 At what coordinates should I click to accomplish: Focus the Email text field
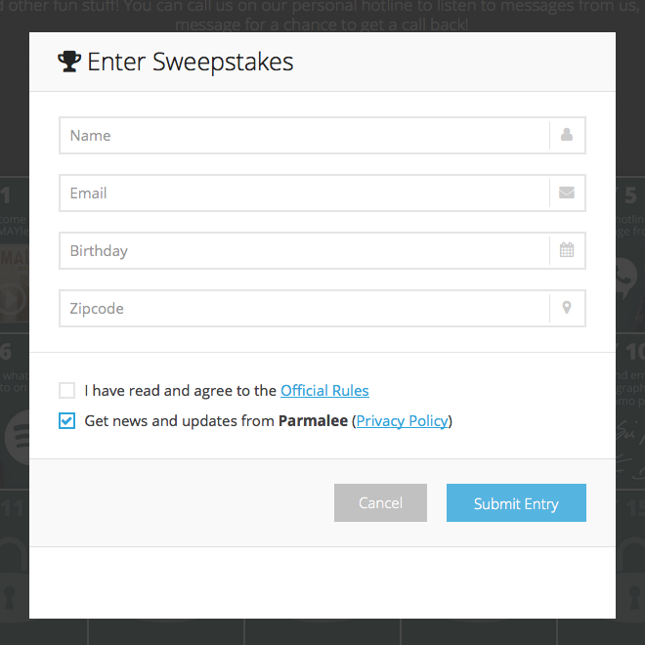click(304, 193)
